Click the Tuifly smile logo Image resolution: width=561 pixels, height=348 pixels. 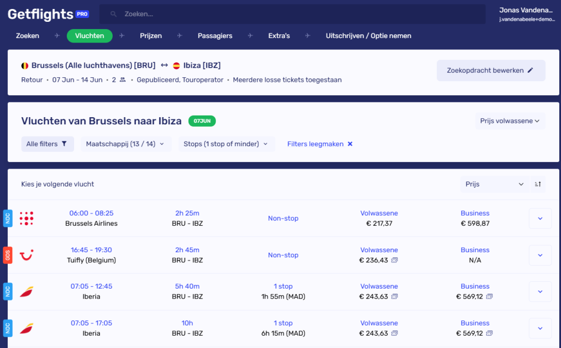(x=26, y=255)
